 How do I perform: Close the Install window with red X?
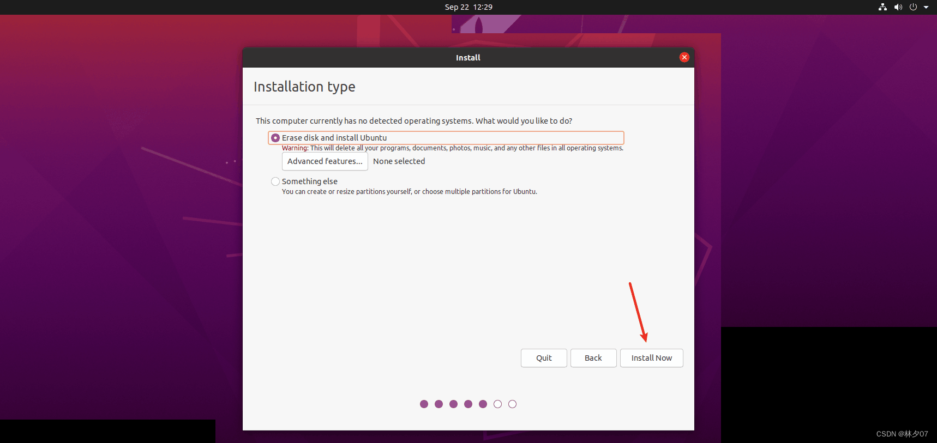(684, 57)
